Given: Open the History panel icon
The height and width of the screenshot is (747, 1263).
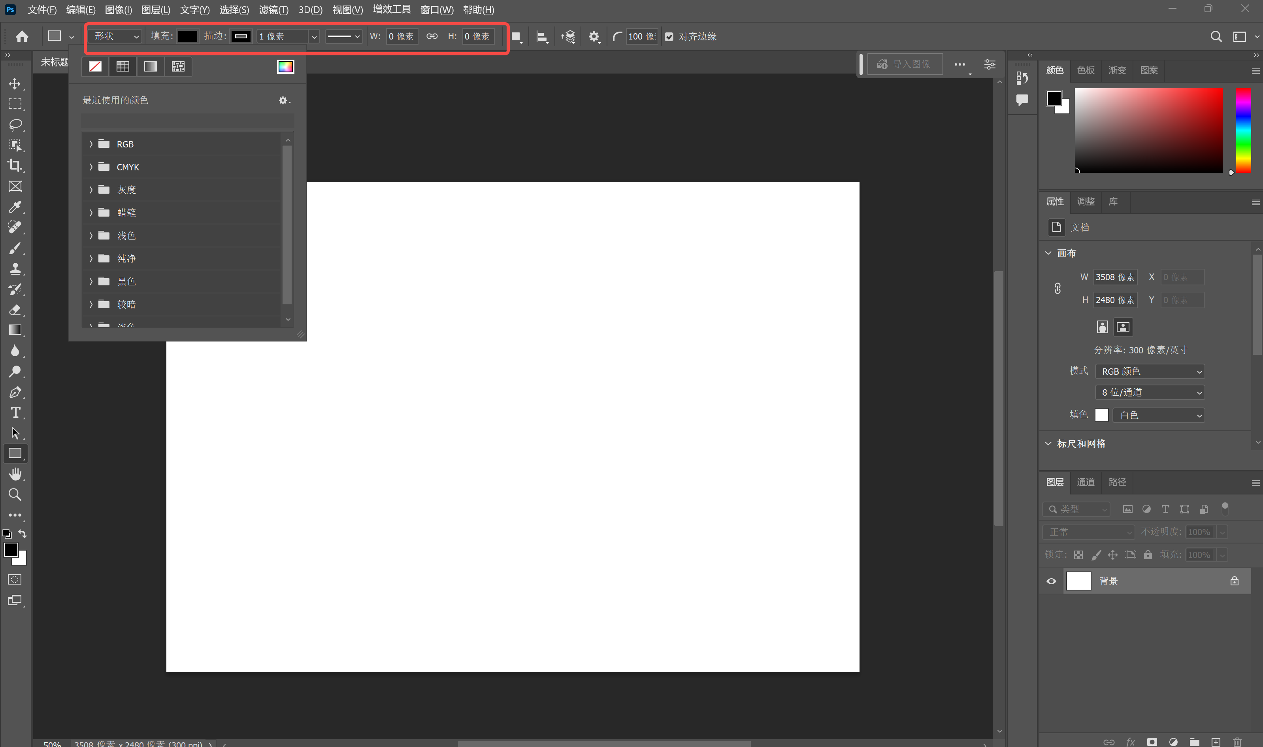Looking at the screenshot, I should 1022,78.
